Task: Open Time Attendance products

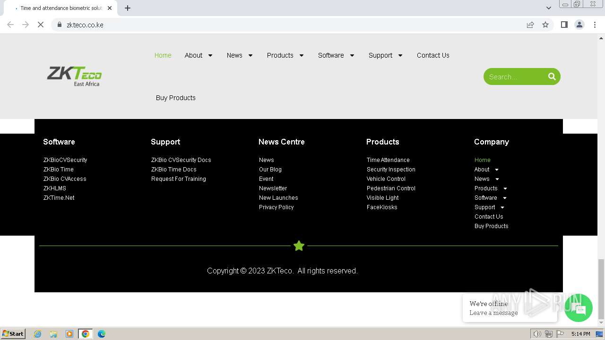Action: coord(388,160)
